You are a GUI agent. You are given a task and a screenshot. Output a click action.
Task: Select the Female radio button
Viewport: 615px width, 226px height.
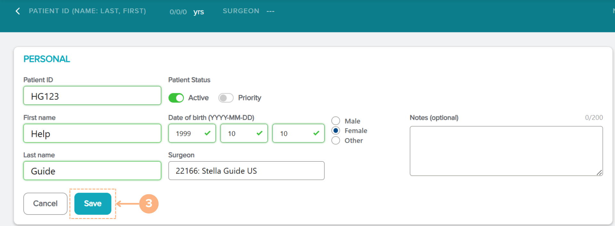click(x=336, y=130)
